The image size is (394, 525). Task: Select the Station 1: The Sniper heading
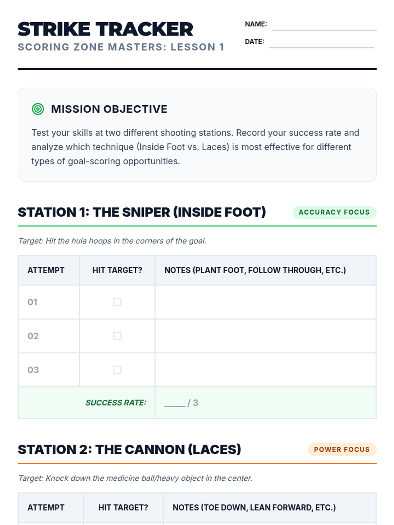click(x=142, y=212)
